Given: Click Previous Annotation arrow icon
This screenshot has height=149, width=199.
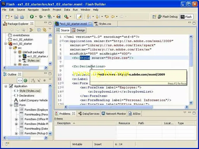Looking at the screenshot, I should (98, 17).
